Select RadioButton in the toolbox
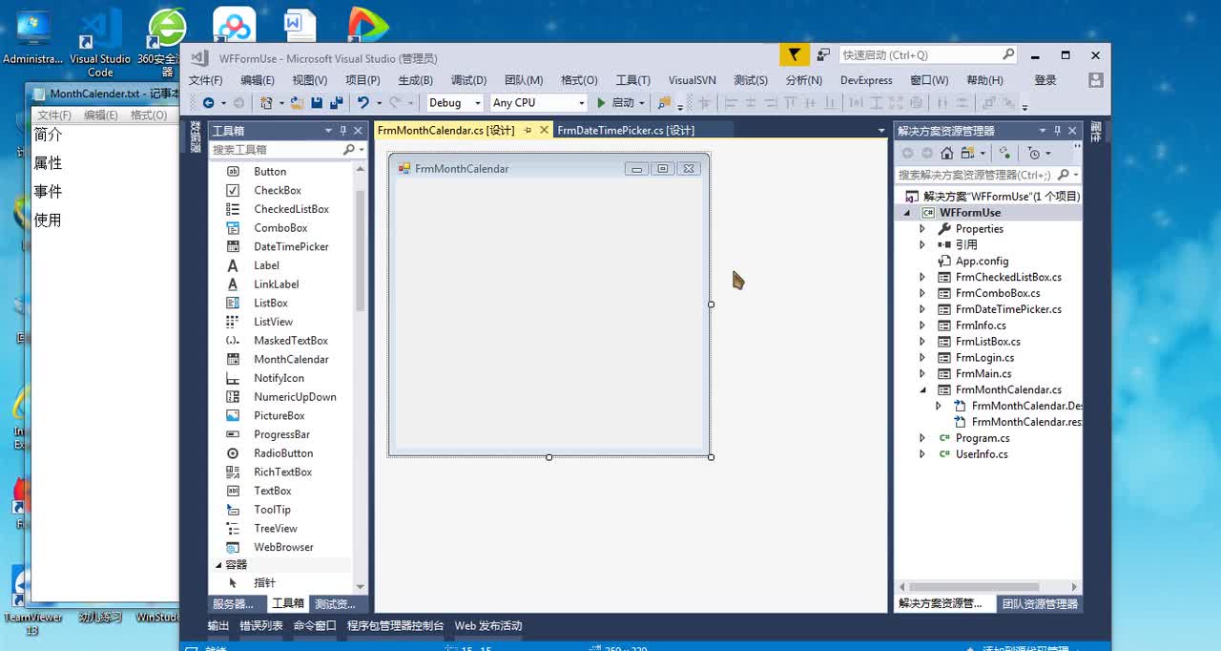The width and height of the screenshot is (1221, 651). coord(283,453)
